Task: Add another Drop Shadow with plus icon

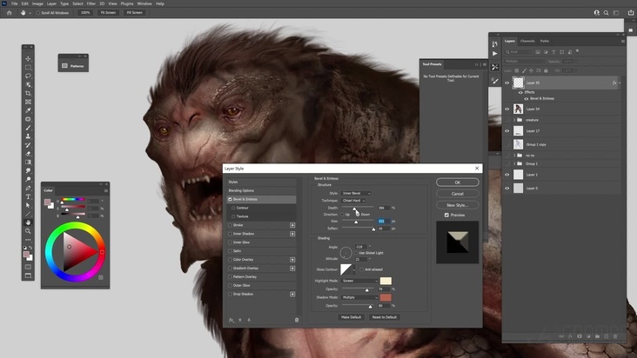Action: pyautogui.click(x=292, y=294)
